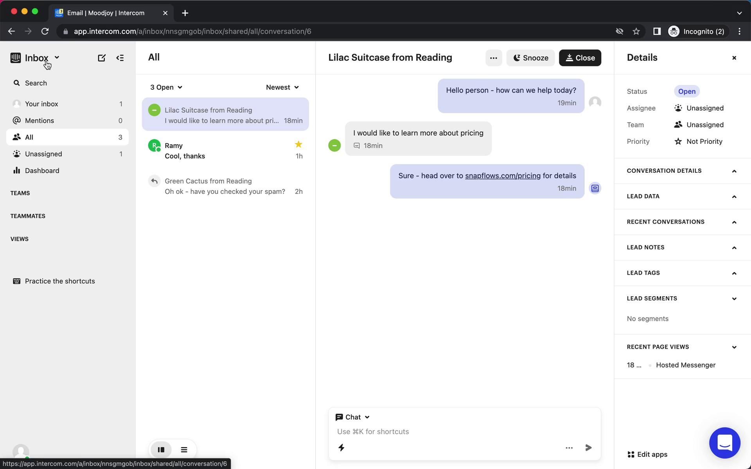
Task: Click the Priority star next to Not Priority
Action: [678, 141]
